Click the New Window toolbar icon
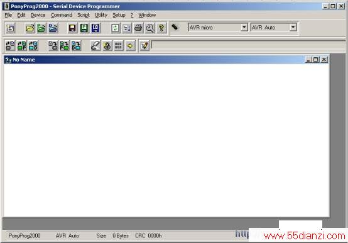The width and height of the screenshot is (348, 243). pos(10,28)
